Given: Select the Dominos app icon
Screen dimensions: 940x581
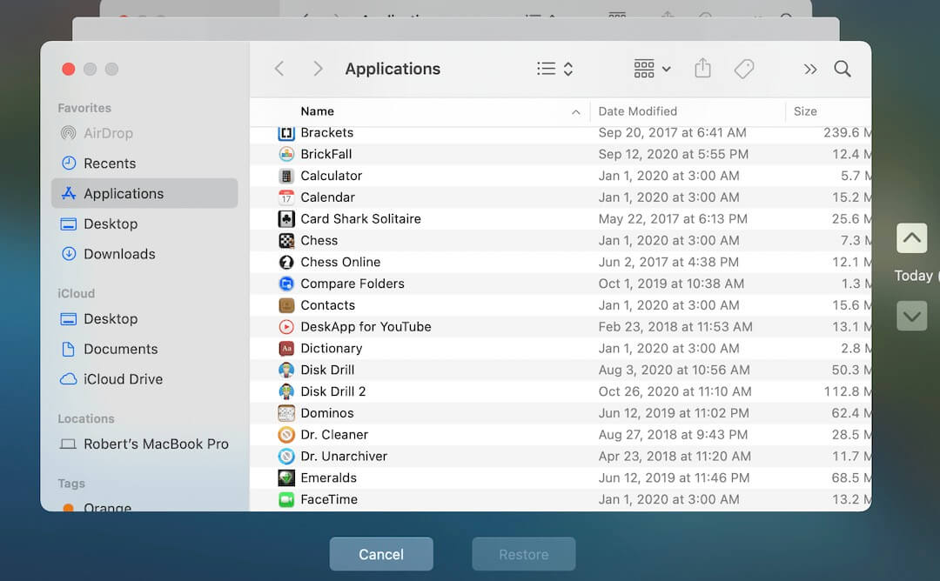Looking at the screenshot, I should 286,413.
